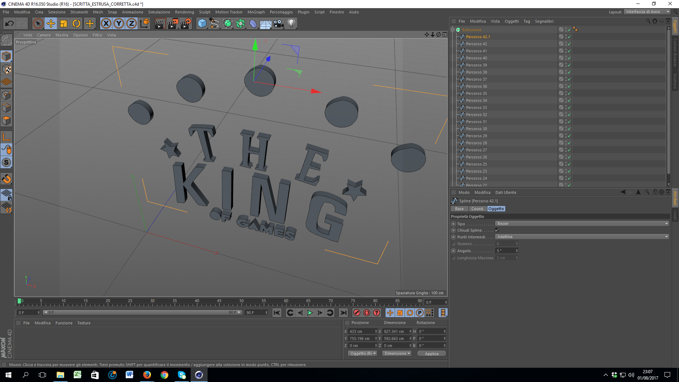Viewport: 679px width, 382px height.
Task: Click the camera object icon
Action: pyautogui.click(x=278, y=24)
